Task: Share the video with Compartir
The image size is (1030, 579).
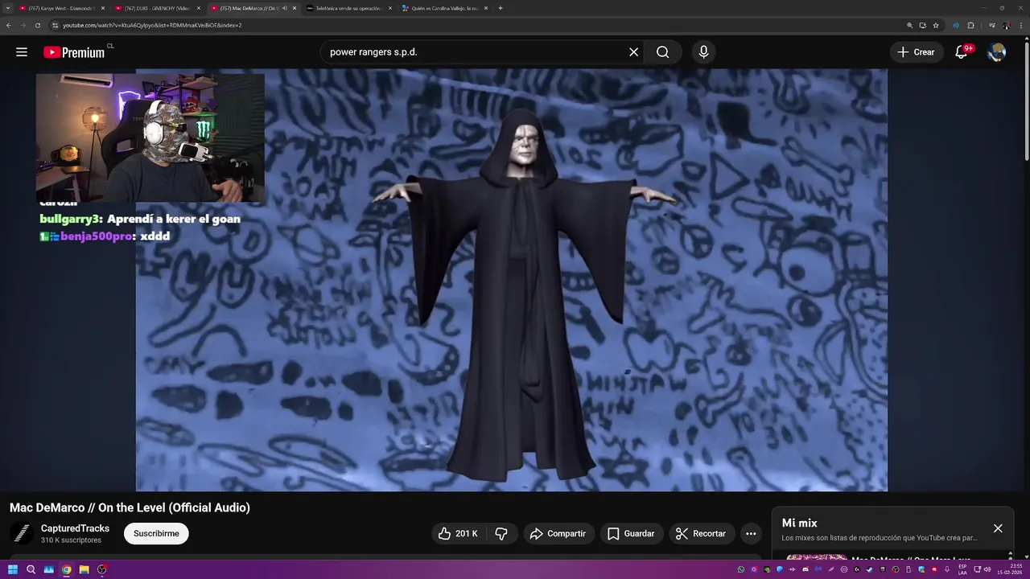Action: pyautogui.click(x=558, y=534)
